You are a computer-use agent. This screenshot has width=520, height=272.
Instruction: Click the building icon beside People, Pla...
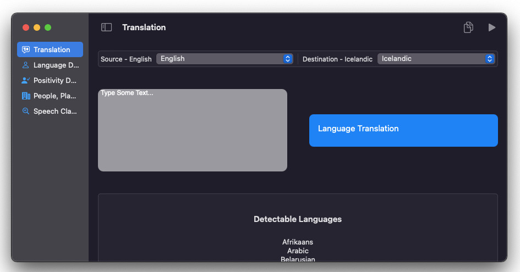pyautogui.click(x=26, y=96)
